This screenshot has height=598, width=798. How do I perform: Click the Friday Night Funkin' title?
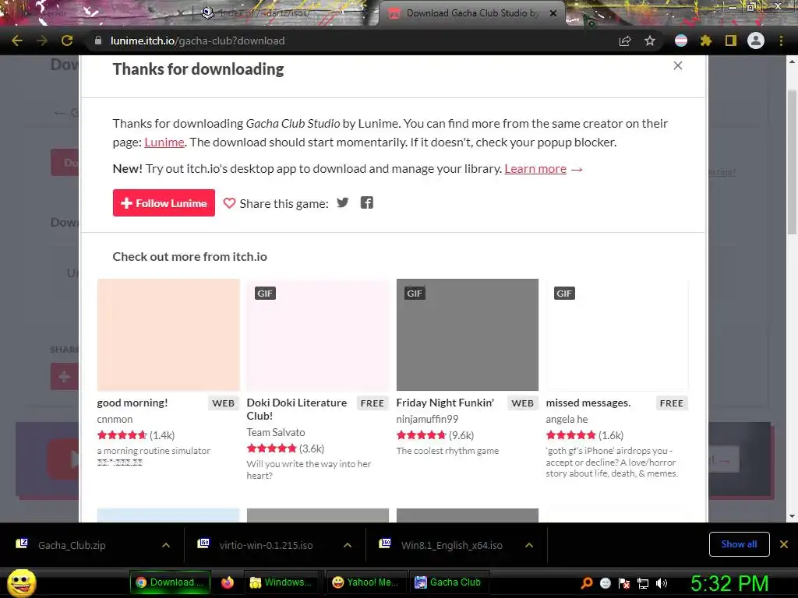click(445, 403)
